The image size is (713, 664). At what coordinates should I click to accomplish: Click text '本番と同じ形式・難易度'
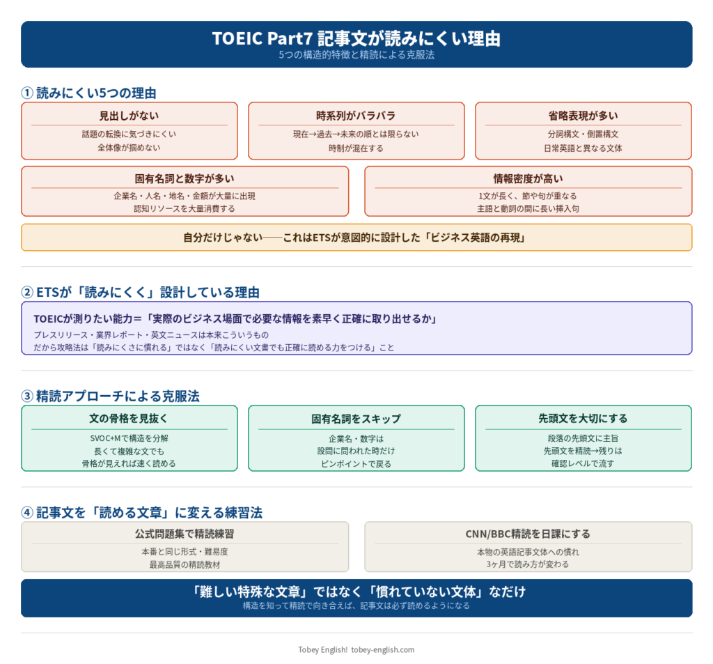pos(185,552)
